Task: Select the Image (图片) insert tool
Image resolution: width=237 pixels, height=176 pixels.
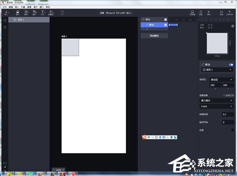Action: (17, 13)
